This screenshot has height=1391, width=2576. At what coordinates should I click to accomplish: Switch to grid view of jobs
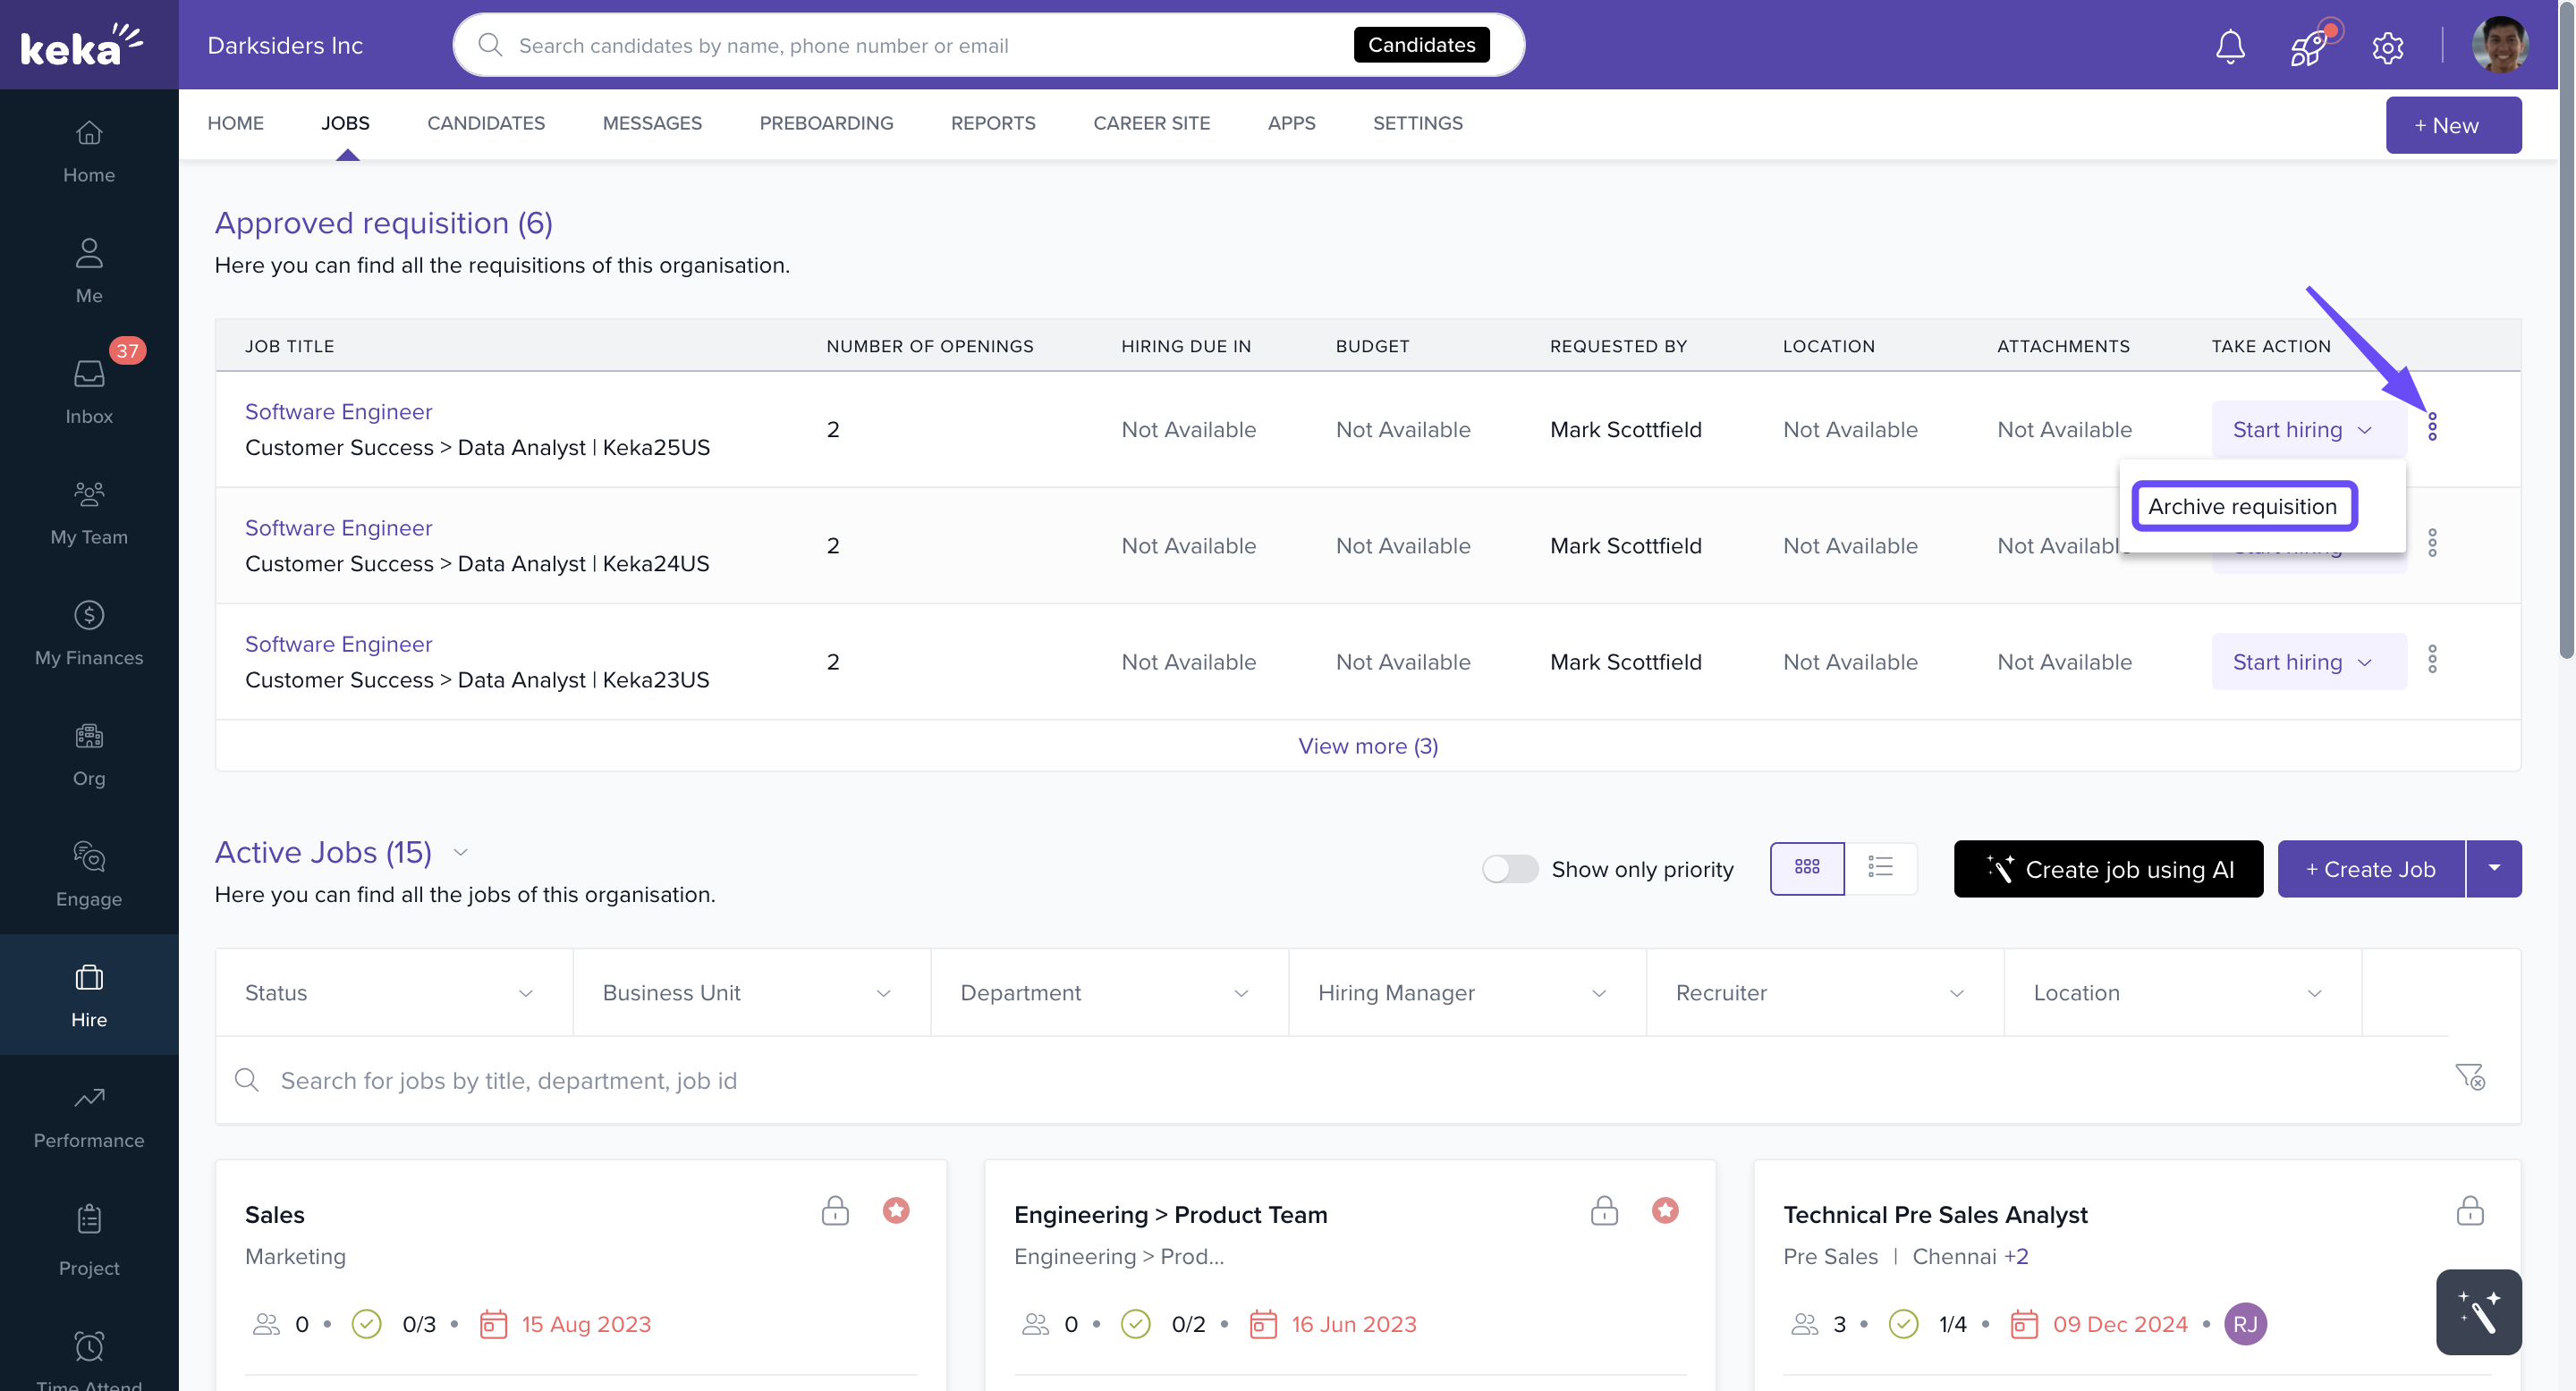pyautogui.click(x=1806, y=867)
